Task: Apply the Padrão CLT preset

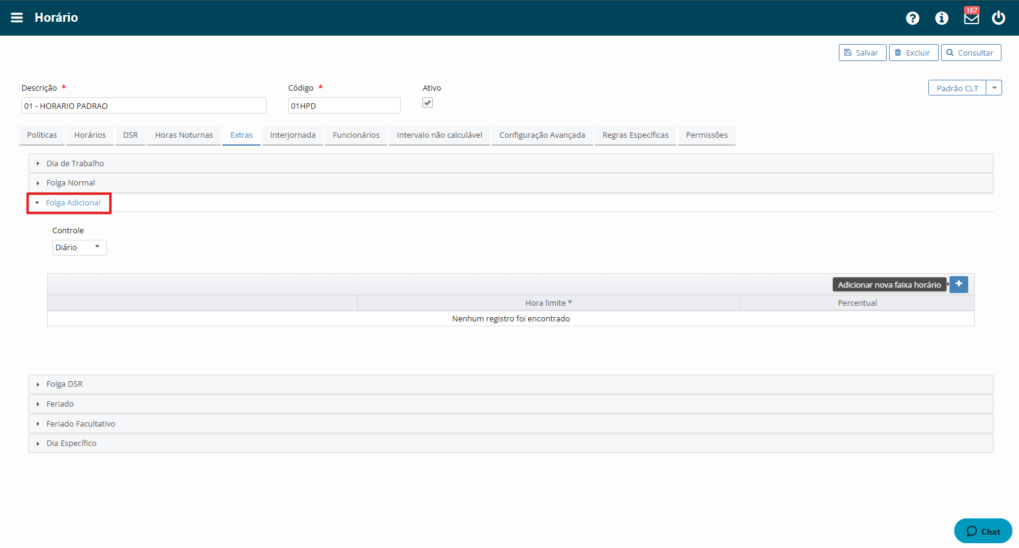Action: coord(957,88)
